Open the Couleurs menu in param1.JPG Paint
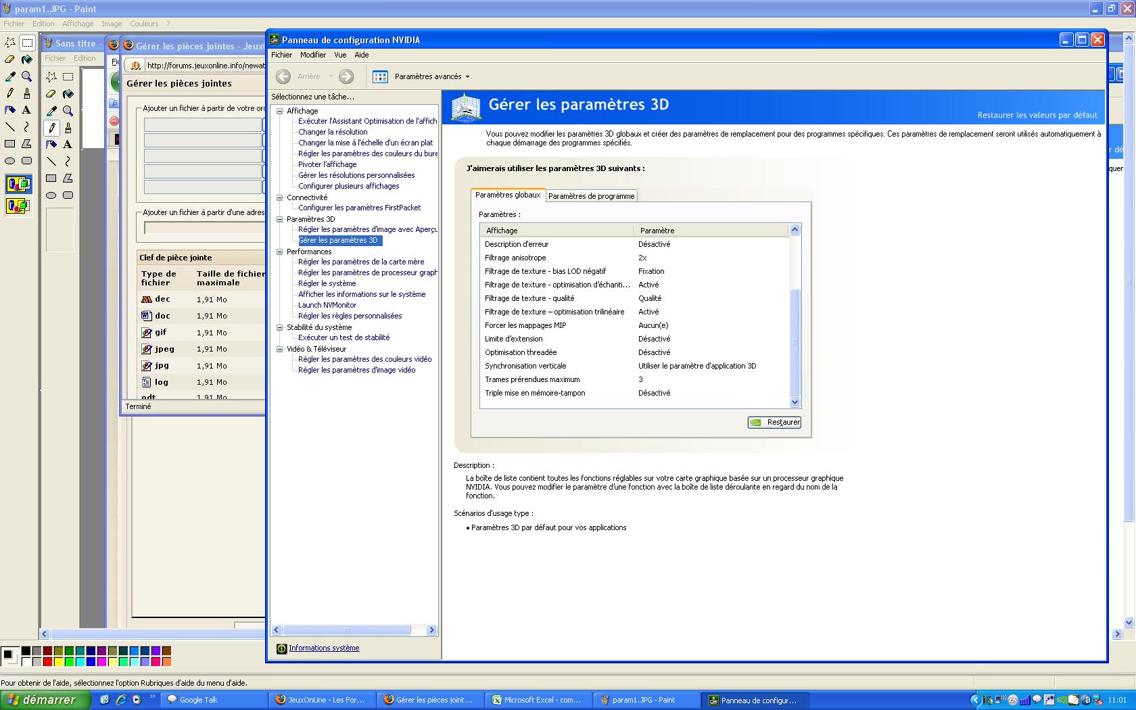 click(144, 24)
